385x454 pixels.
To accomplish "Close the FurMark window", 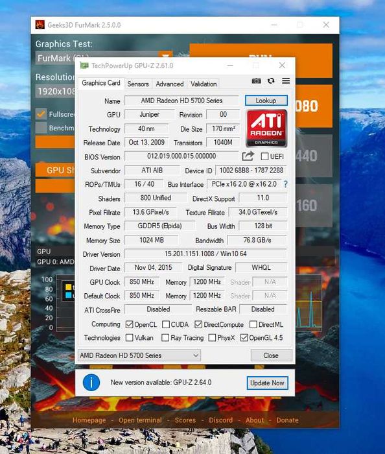I will coord(326,25).
